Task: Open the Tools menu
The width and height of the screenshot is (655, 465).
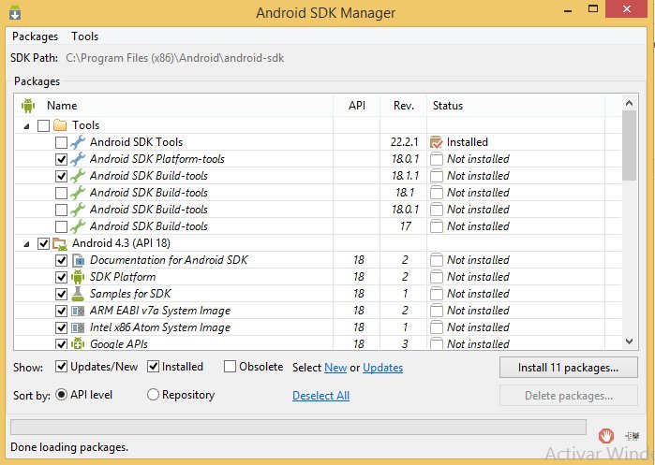Action: coord(84,36)
